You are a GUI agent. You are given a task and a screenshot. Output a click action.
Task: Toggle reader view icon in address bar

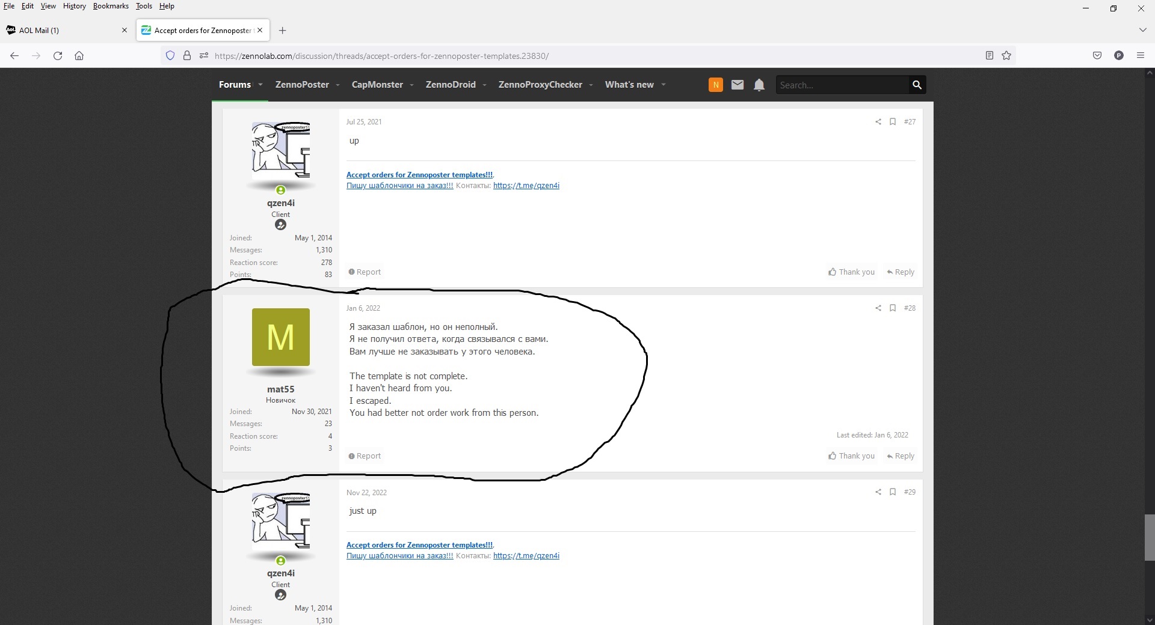[990, 56]
